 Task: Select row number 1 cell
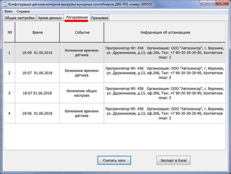[x=10, y=53]
